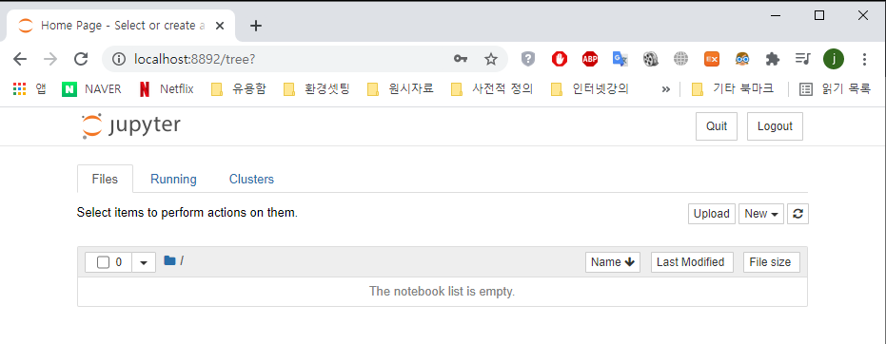Reload the current page
The image size is (886, 344).
82,59
